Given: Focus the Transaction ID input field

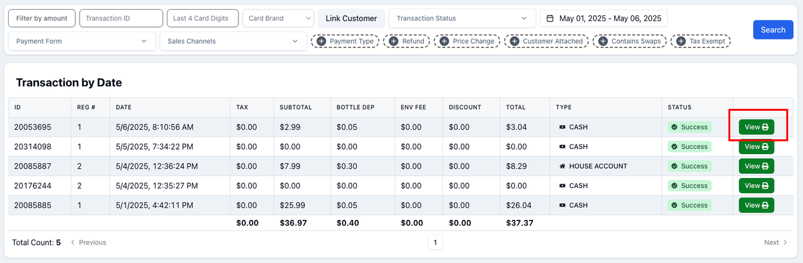Looking at the screenshot, I should coord(121,18).
